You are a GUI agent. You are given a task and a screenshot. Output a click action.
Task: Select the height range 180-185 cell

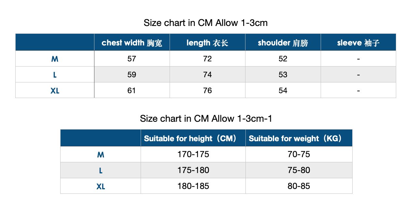pyautogui.click(x=193, y=186)
